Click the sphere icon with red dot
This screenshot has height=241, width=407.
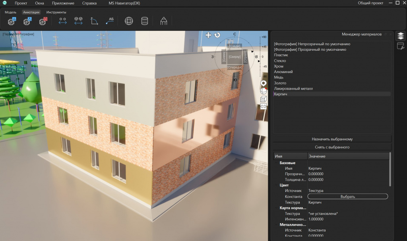coord(264,91)
